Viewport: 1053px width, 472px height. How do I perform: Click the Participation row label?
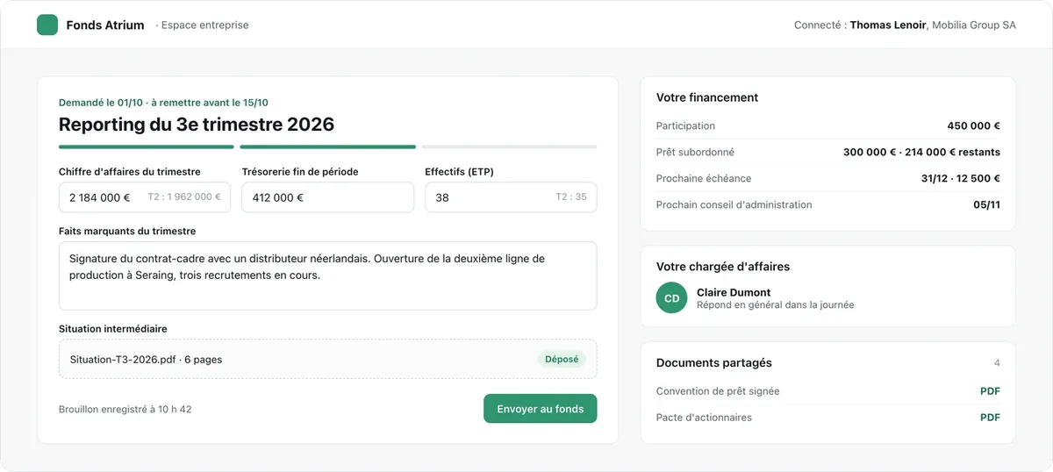pos(685,125)
